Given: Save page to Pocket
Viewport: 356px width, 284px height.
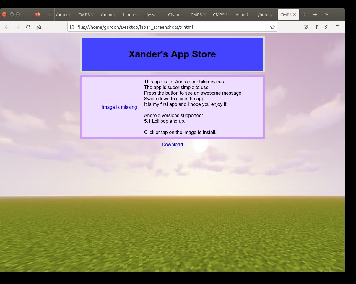Looking at the screenshot, I should 306,27.
